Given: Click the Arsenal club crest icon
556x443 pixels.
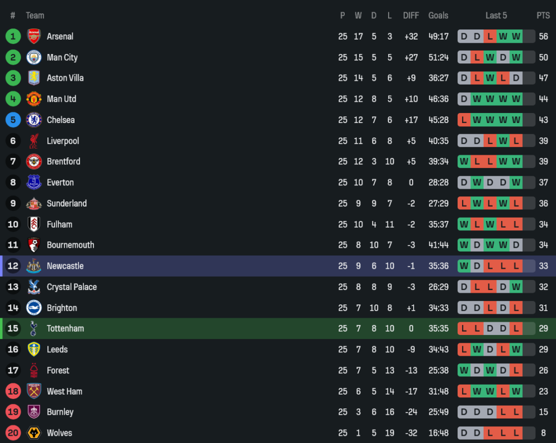Looking at the screenshot, I should (x=34, y=36).
